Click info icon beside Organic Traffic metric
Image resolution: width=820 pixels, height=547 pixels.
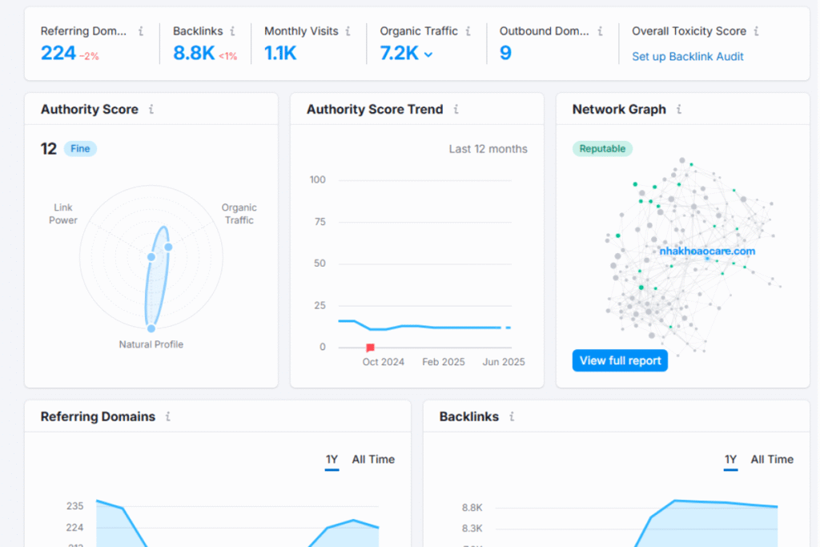[x=468, y=31]
